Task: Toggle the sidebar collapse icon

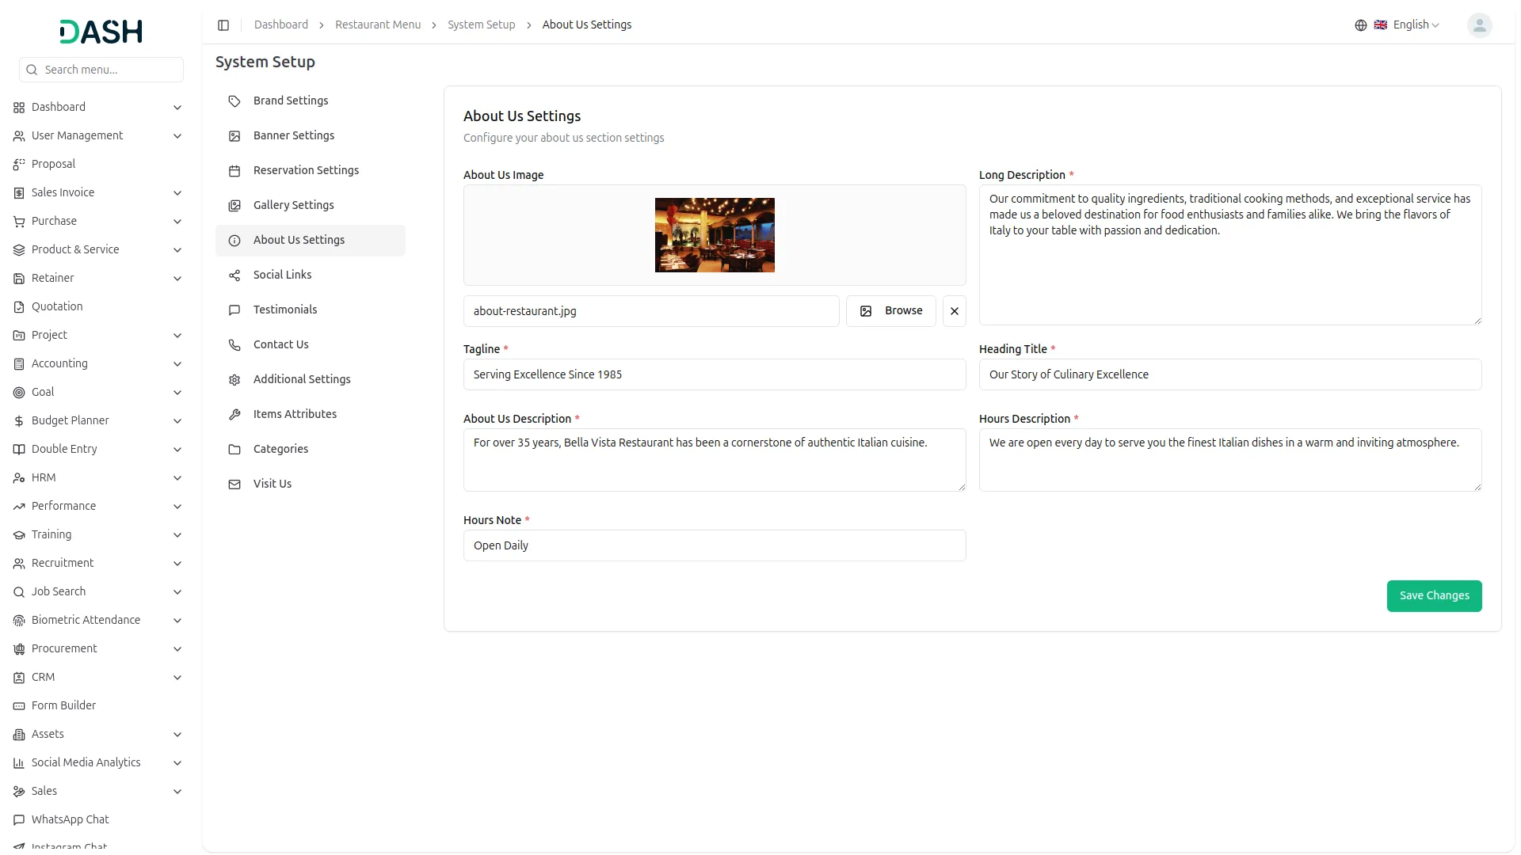Action: point(223,25)
